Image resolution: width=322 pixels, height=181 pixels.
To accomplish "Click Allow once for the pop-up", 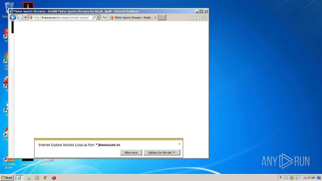I will (x=131, y=153).
